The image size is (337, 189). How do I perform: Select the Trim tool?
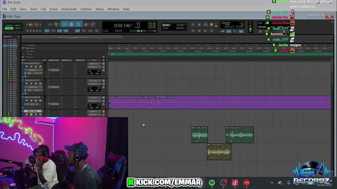[65, 24]
